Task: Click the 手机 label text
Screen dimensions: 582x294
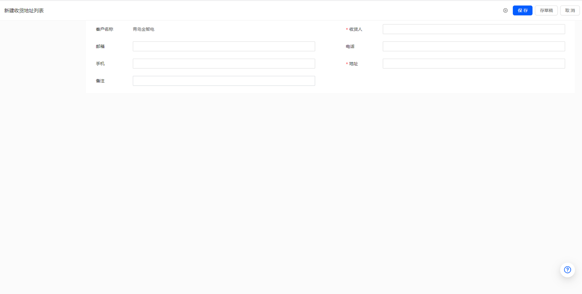Action: point(100,64)
